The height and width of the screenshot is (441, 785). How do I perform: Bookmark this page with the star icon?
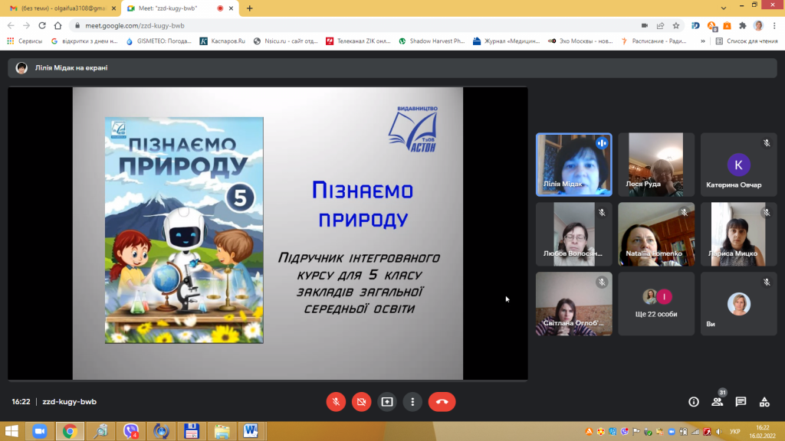pos(675,25)
